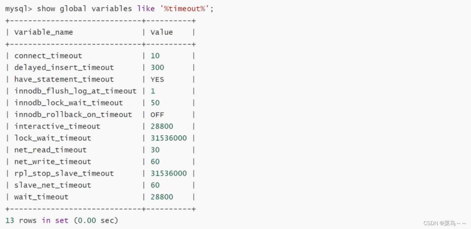Click the net_write_timeout variable name
Screen dimensions: 471x229
click(x=53, y=162)
